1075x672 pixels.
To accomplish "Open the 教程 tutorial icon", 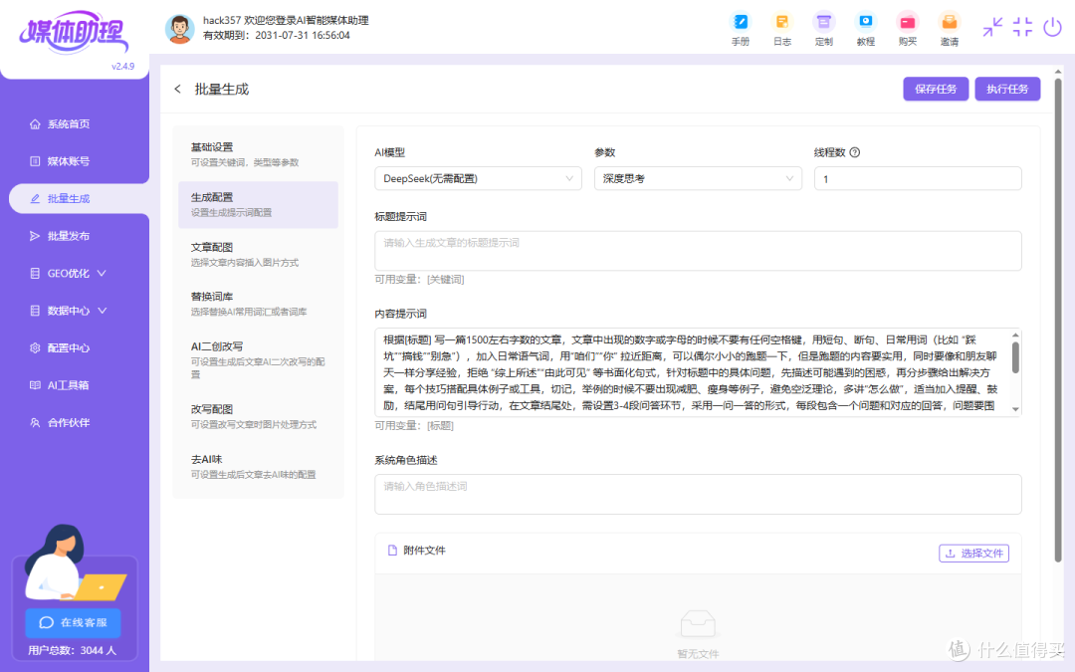I will [x=866, y=22].
